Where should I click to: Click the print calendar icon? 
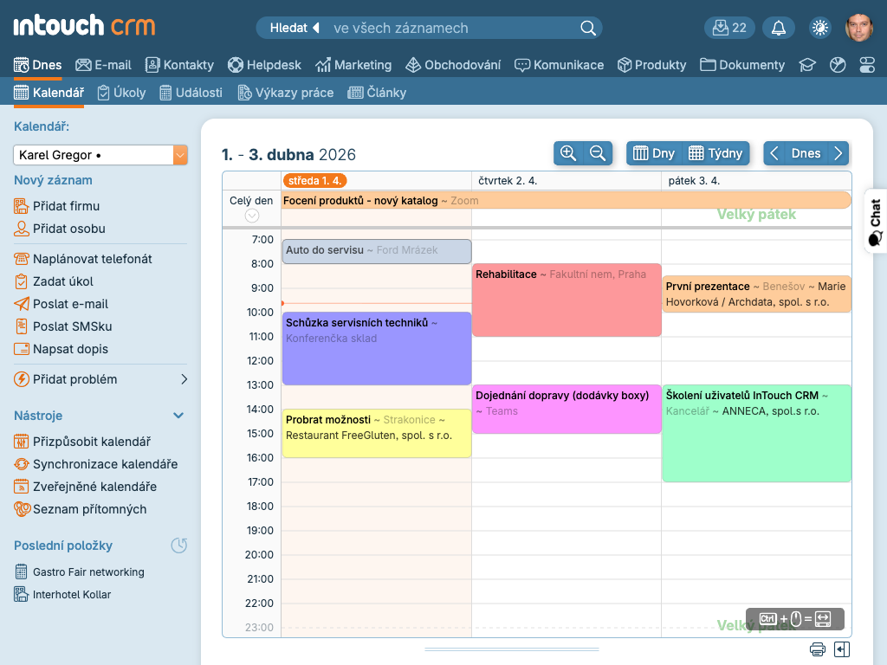click(817, 649)
